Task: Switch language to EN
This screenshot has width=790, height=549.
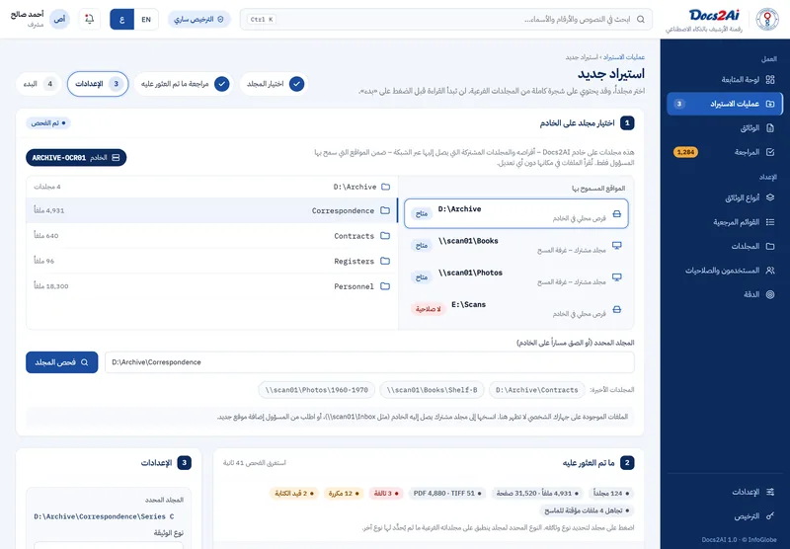Action: pos(146,19)
